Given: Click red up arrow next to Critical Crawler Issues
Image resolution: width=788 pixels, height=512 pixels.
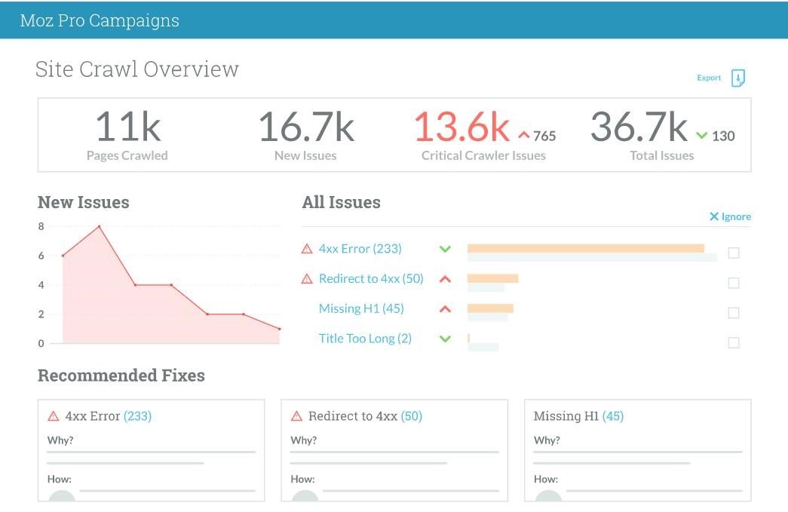Looking at the screenshot, I should pyautogui.click(x=524, y=136).
